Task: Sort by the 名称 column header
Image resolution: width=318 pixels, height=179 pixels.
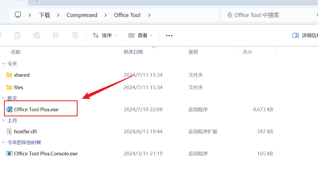Action: pyautogui.click(x=16, y=52)
